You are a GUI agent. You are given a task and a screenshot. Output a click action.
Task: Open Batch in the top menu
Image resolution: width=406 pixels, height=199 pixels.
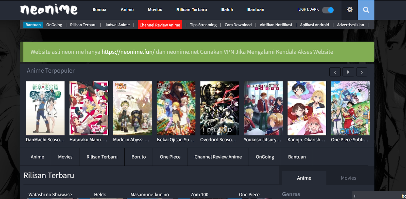[x=227, y=10]
